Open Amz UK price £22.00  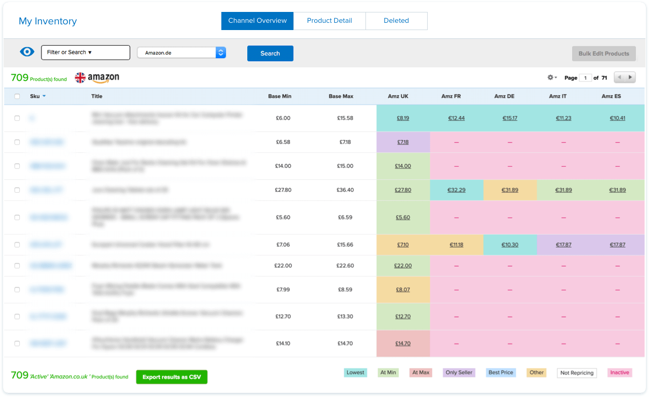(x=403, y=265)
